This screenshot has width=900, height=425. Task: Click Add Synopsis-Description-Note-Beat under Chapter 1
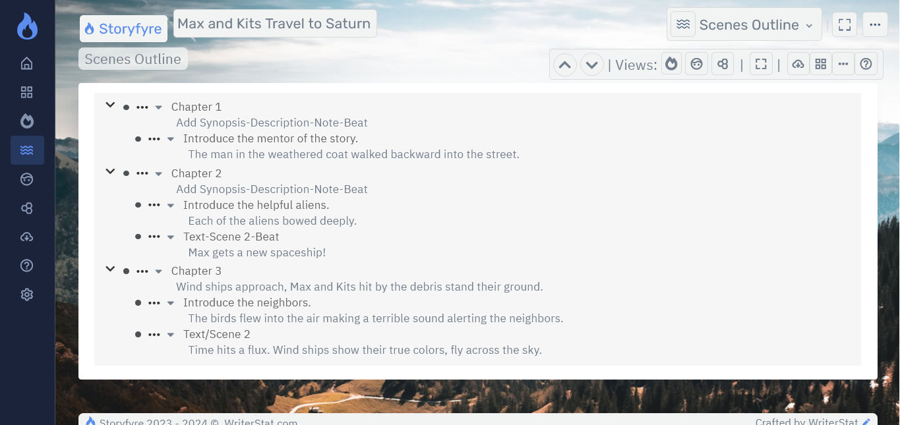pyautogui.click(x=272, y=123)
